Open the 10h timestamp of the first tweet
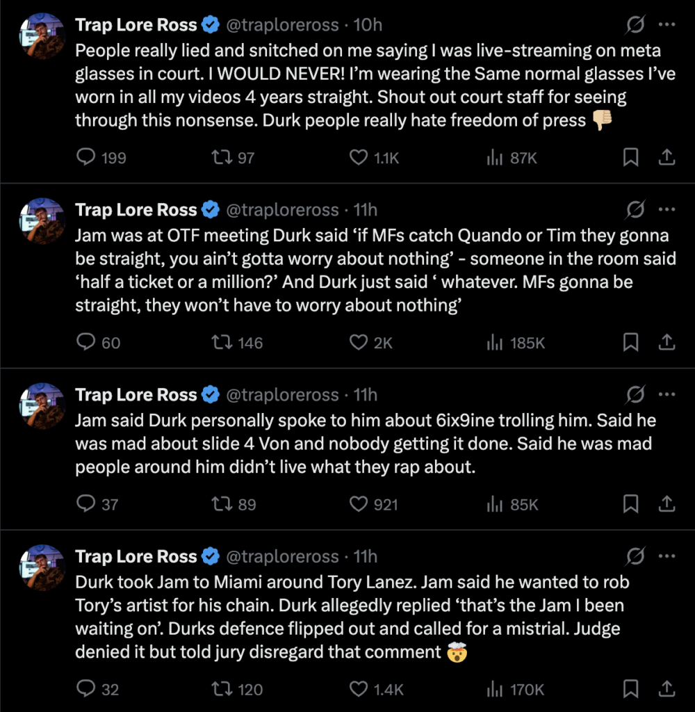 pos(368,25)
